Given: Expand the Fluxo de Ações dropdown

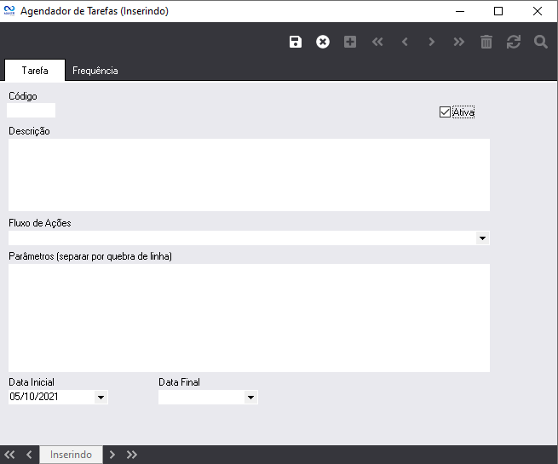Looking at the screenshot, I should (x=482, y=238).
